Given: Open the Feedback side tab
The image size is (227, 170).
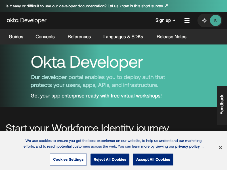Looking at the screenshot, I should [222, 105].
